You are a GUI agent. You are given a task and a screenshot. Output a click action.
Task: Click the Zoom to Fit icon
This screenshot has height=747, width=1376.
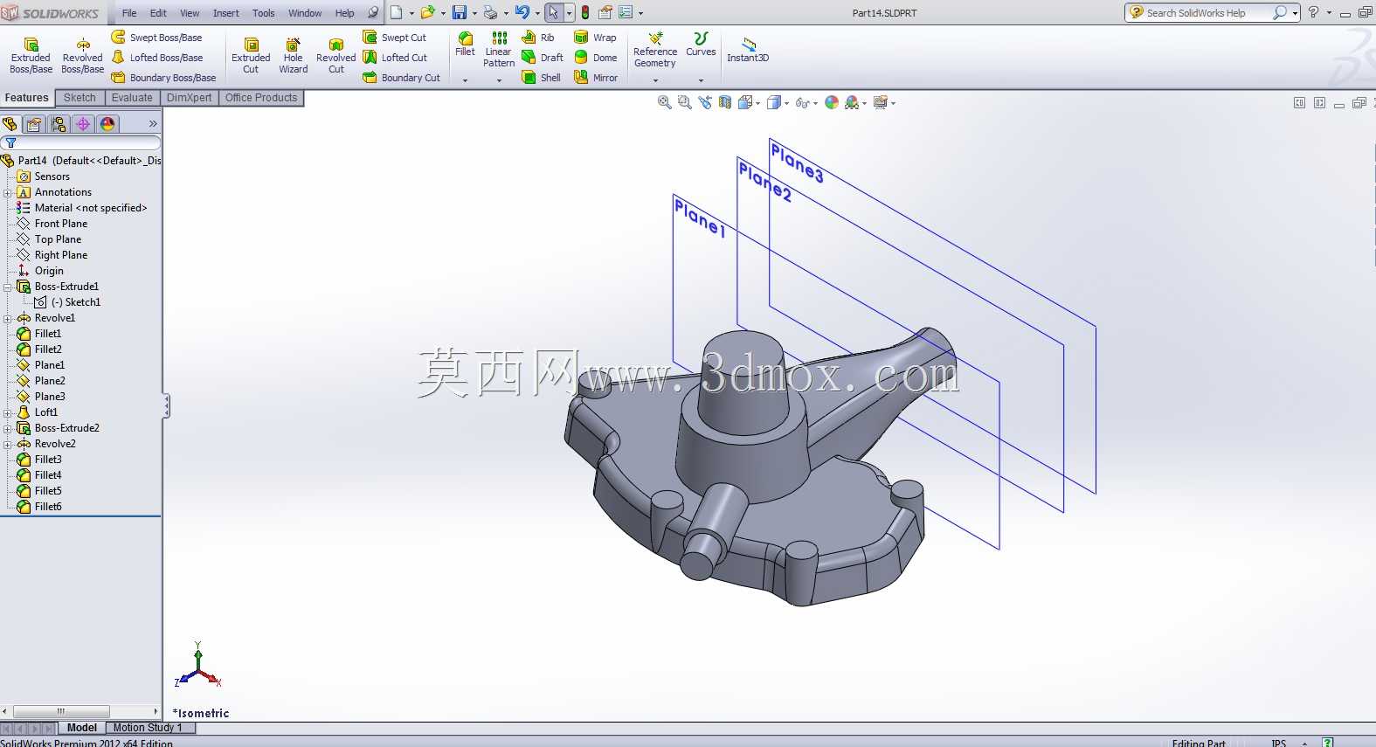(665, 103)
